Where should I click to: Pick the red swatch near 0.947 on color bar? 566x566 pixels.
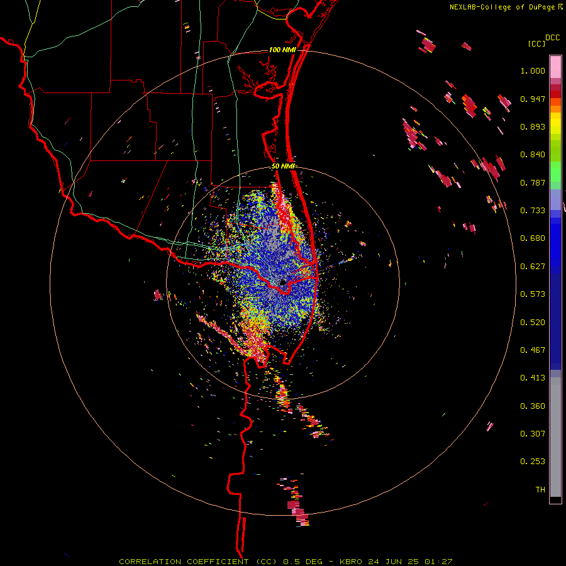[x=555, y=94]
